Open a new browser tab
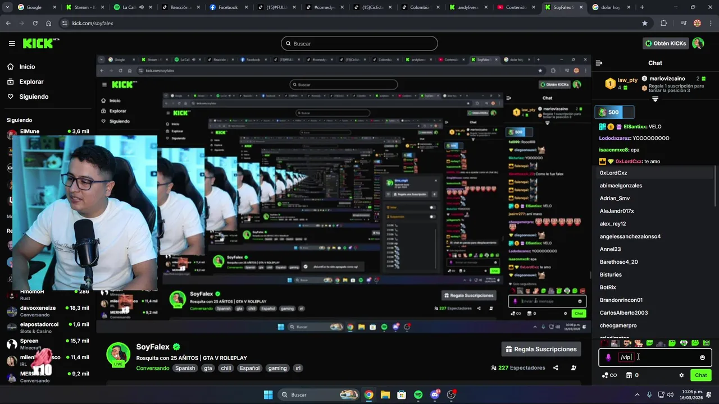 point(642,7)
